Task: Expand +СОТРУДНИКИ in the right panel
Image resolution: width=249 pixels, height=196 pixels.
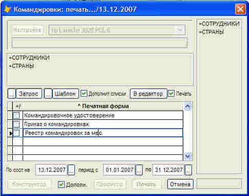Action: pos(219,24)
